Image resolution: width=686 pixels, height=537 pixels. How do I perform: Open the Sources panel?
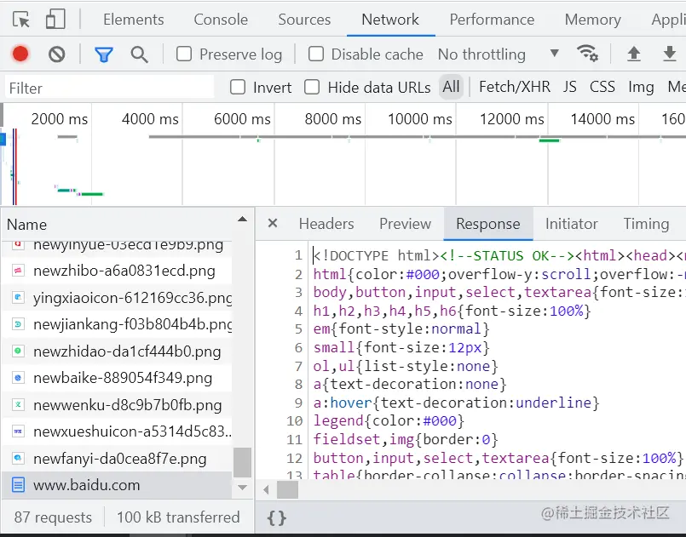[304, 20]
